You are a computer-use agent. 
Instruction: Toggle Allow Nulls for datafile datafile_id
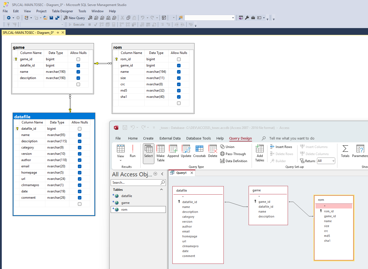[x=80, y=129]
